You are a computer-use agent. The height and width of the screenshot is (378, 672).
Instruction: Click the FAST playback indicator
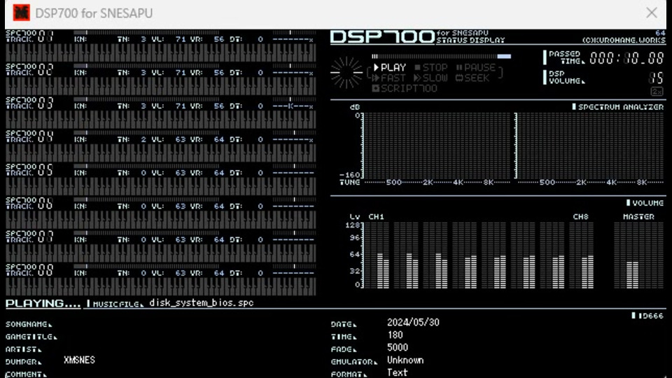(388, 78)
